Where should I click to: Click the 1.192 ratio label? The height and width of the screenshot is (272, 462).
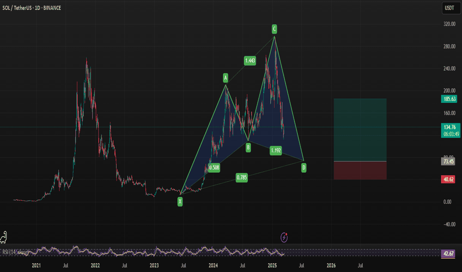276,150
